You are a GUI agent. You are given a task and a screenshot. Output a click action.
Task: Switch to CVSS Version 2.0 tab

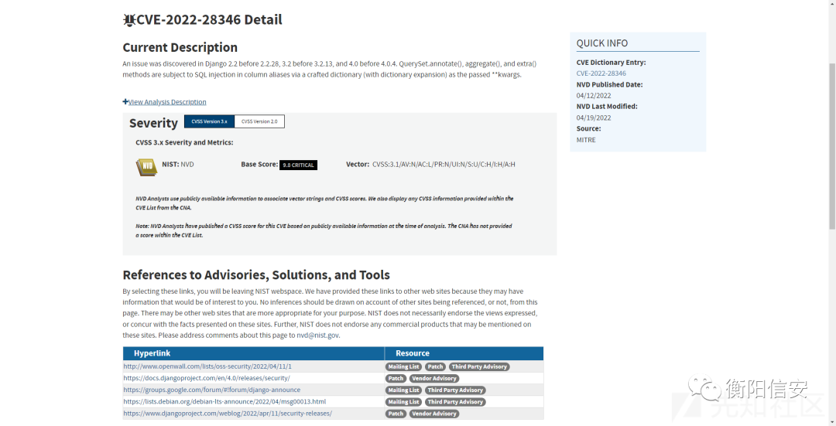point(259,121)
